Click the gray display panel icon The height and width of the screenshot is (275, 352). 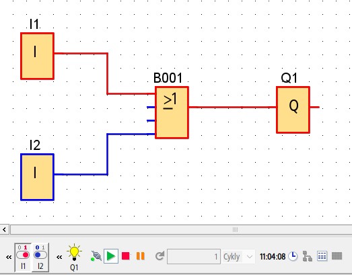[337, 256]
